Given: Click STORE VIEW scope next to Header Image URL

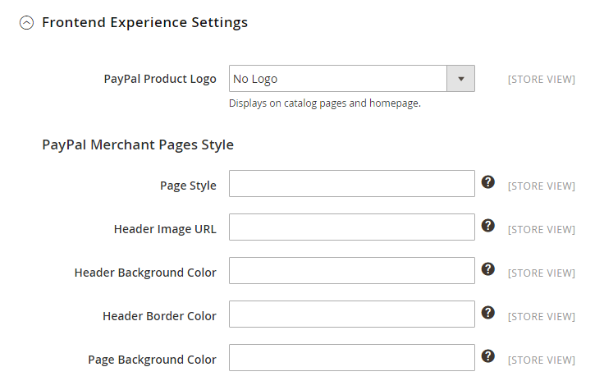Looking at the screenshot, I should [x=541, y=230].
